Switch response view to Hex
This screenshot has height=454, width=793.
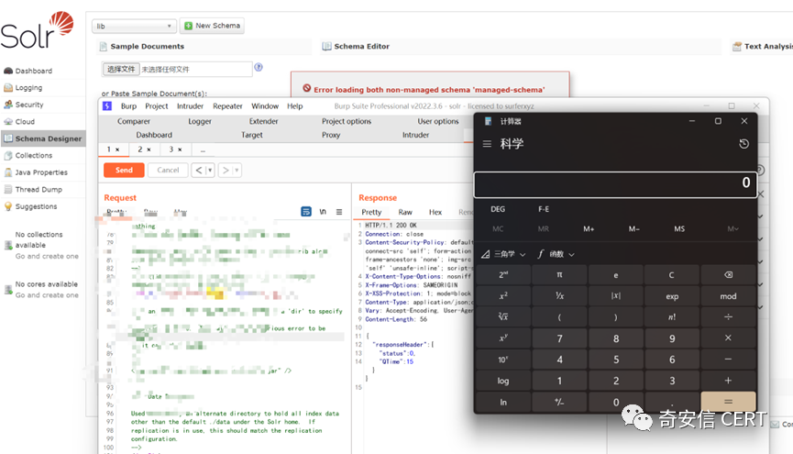click(435, 212)
